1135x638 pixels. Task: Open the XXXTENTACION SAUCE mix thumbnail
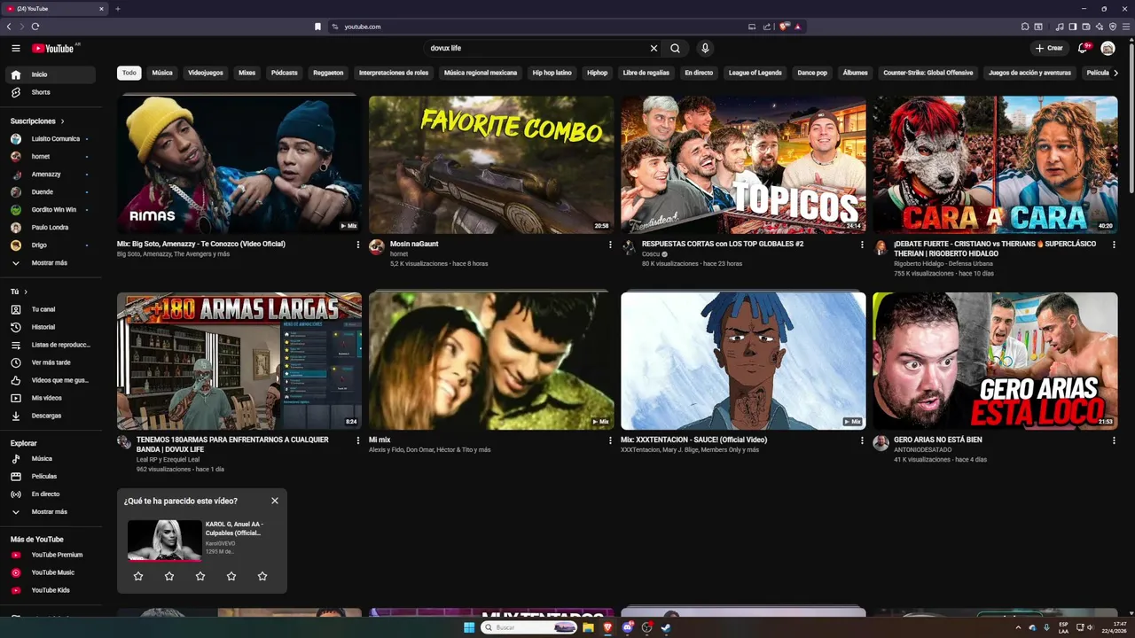743,361
